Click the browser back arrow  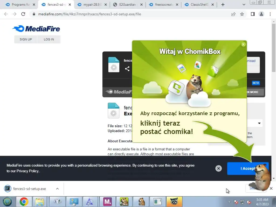[6, 14]
